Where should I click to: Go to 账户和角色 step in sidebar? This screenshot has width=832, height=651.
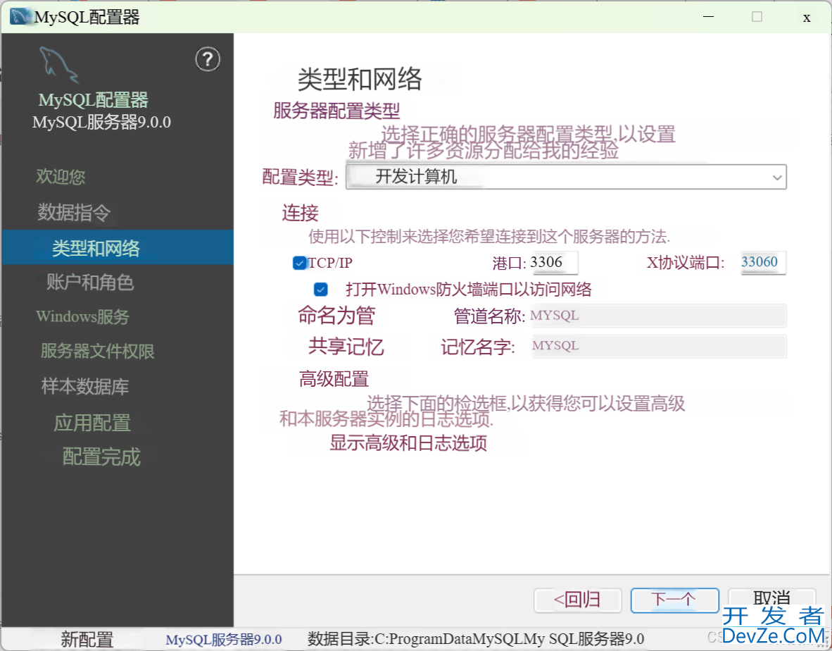tap(89, 282)
